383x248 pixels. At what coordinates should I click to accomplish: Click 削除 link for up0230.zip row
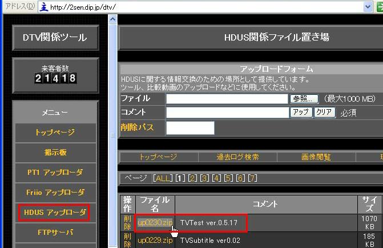click(x=127, y=222)
